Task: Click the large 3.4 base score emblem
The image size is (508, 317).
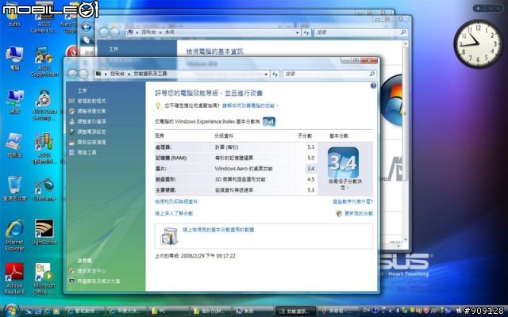Action: 343,162
